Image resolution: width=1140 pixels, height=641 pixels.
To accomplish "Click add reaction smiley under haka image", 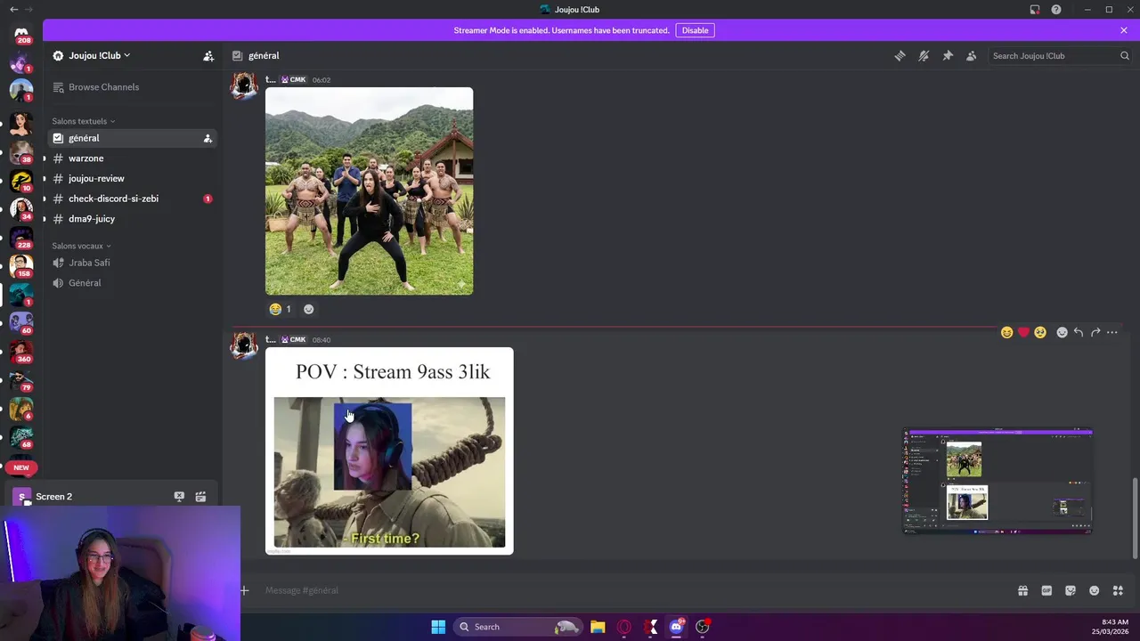I will (308, 309).
